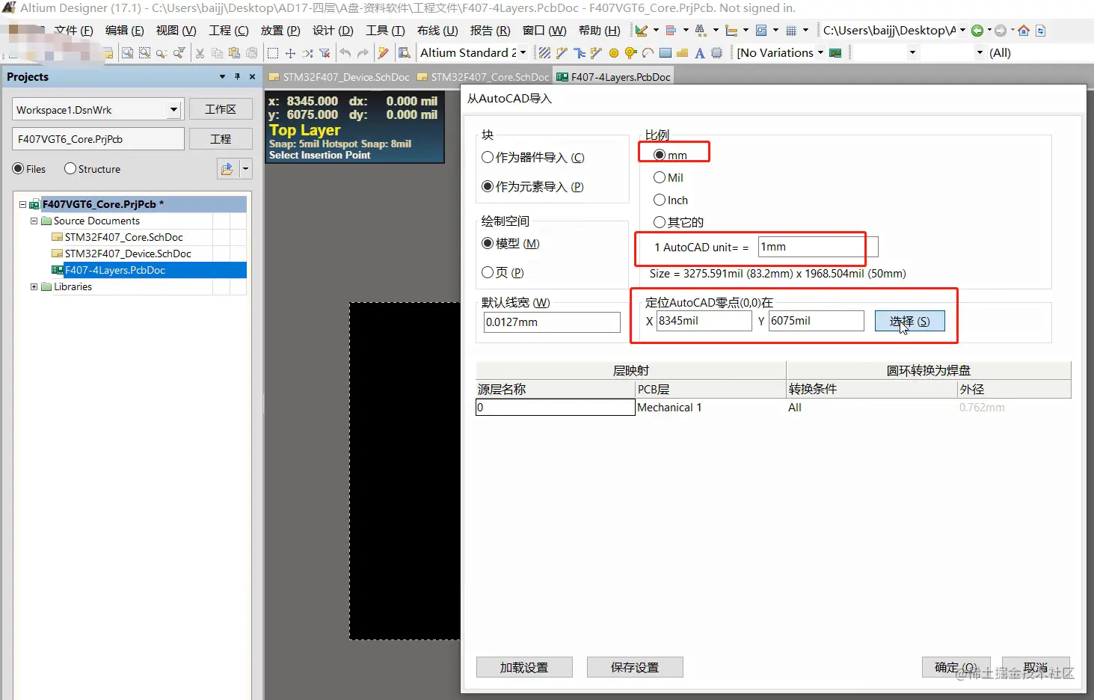Click the align objects toolbar icon

click(x=671, y=31)
